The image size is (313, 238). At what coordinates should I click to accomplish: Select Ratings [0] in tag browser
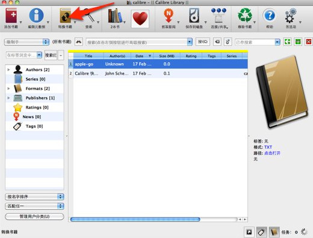click(x=37, y=107)
